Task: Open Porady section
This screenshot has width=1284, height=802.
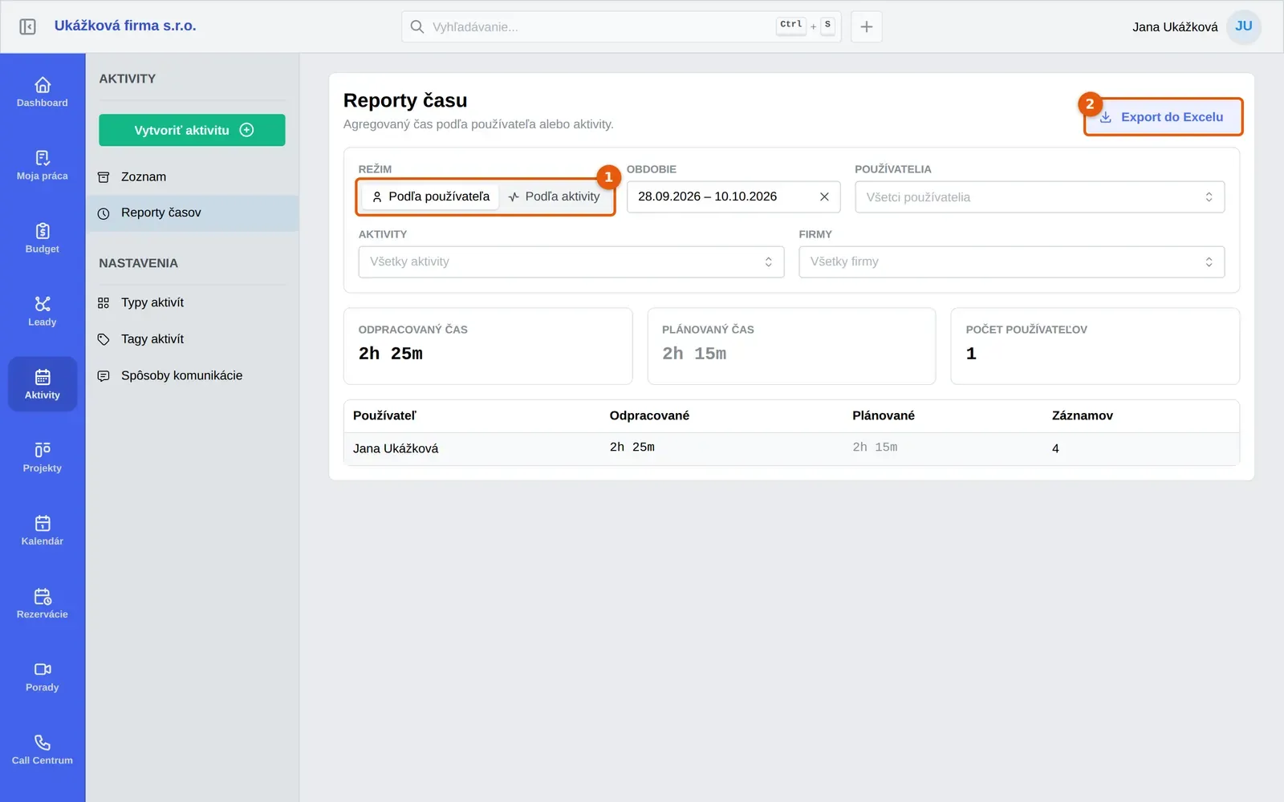Action: tap(43, 676)
